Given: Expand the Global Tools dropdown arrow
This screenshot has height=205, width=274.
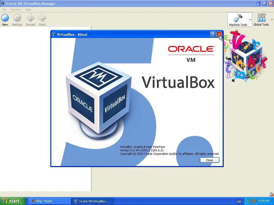Looking at the screenshot, I should pos(272,20).
